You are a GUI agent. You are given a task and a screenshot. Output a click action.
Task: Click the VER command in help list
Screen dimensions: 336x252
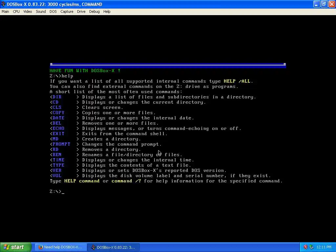tap(57, 170)
